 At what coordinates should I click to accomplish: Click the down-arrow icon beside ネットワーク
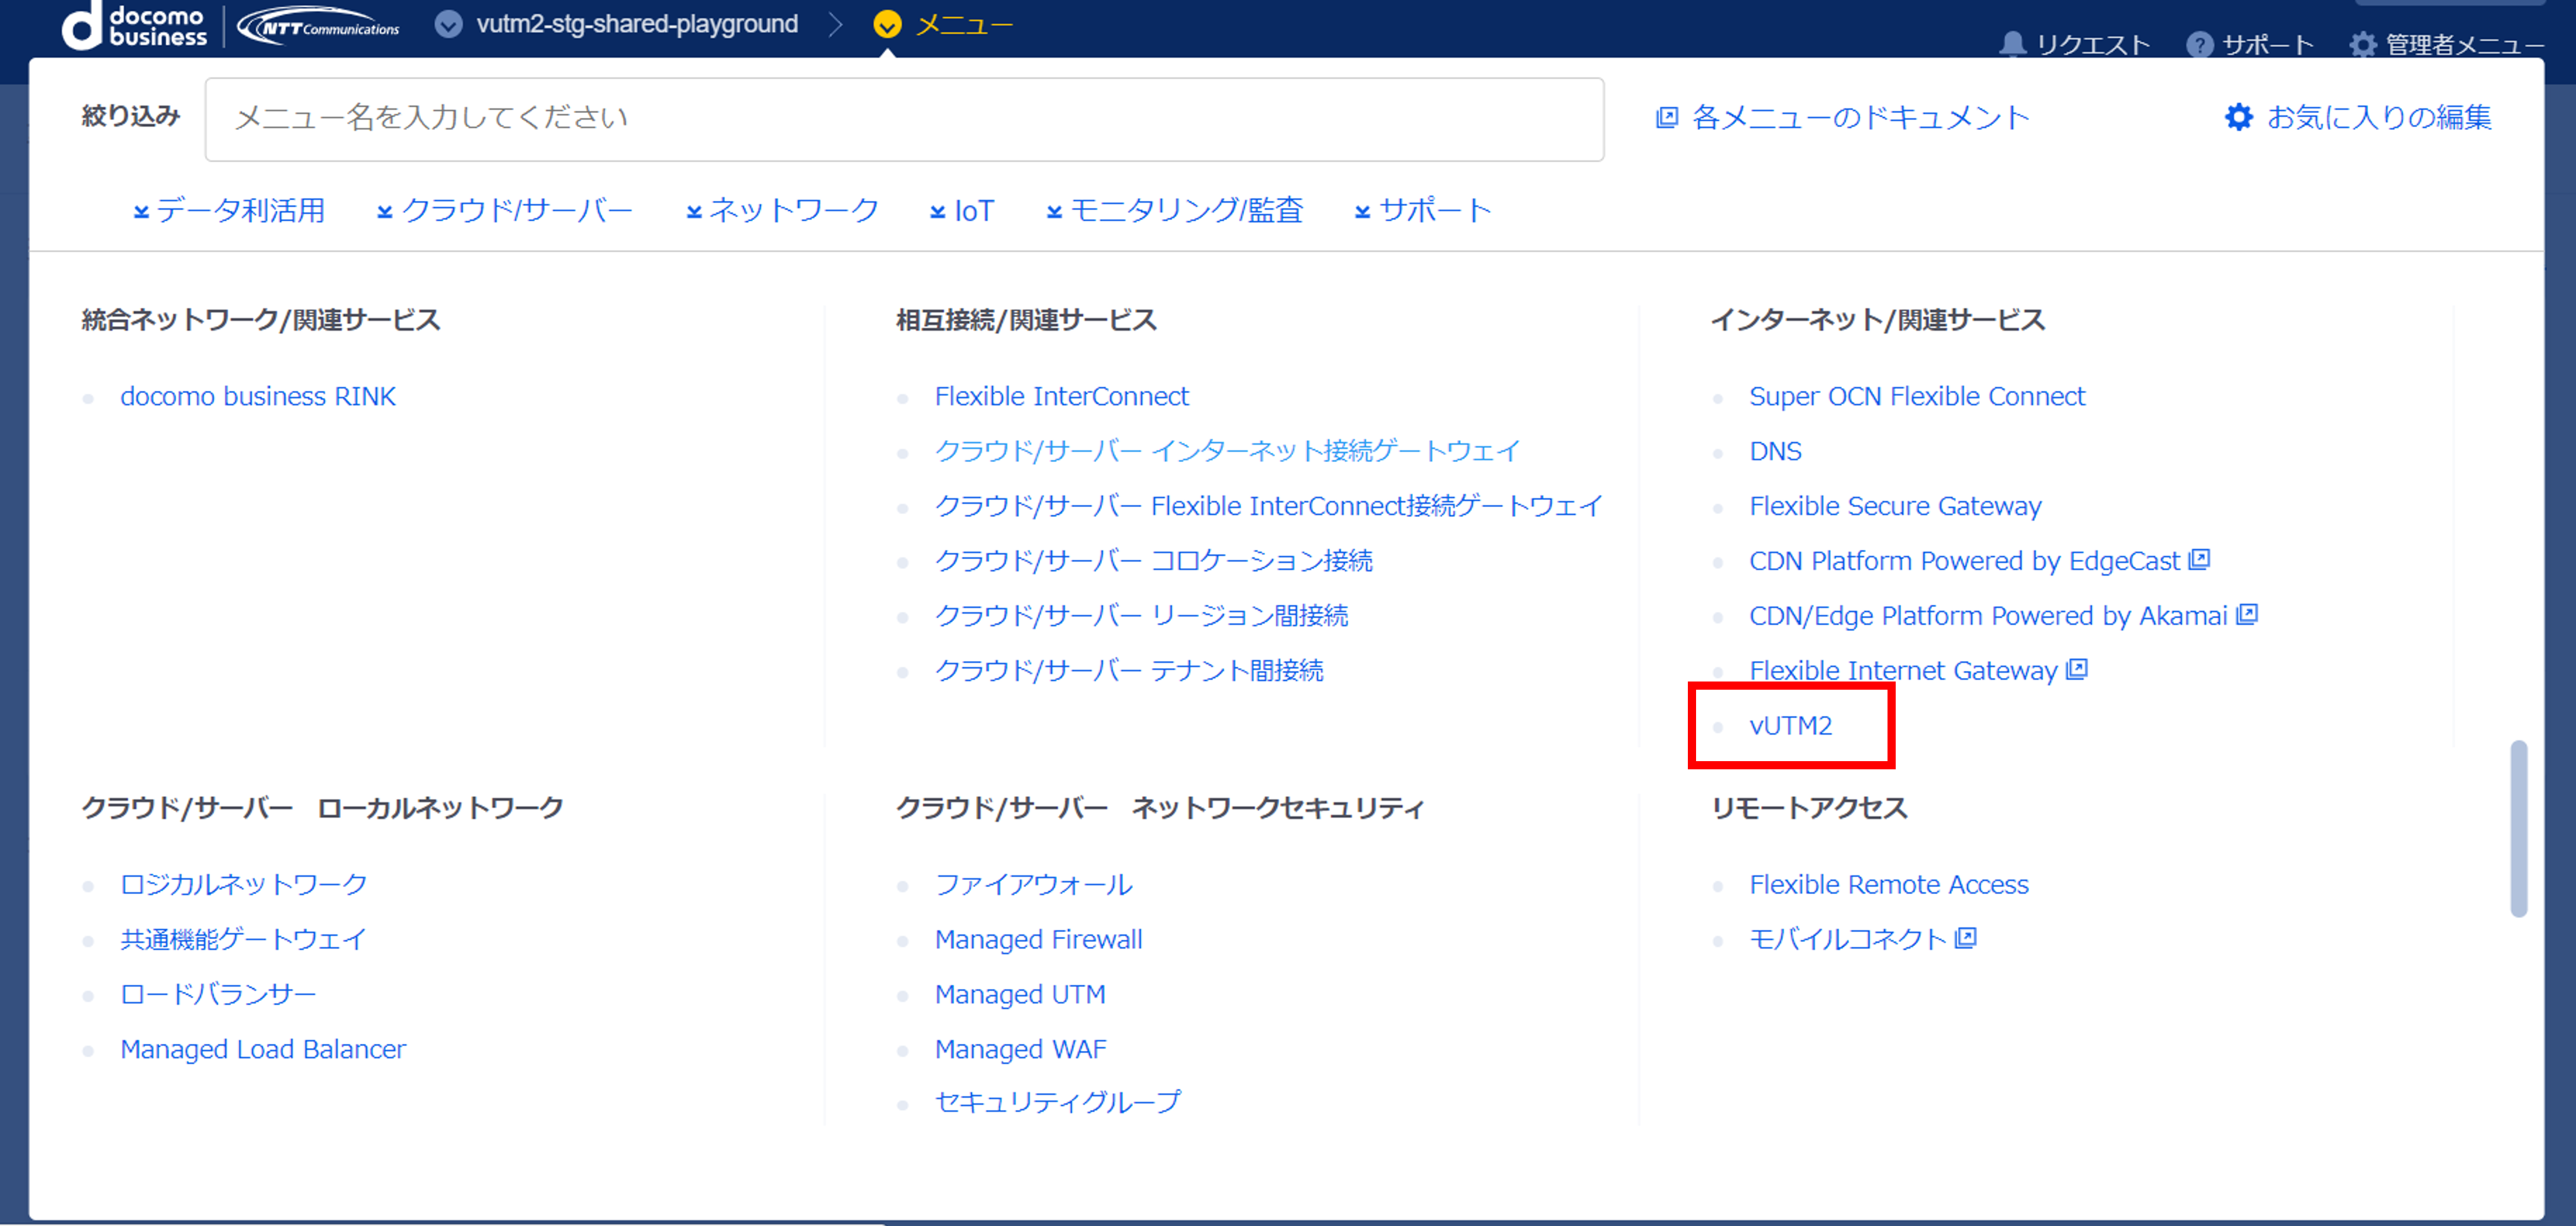click(x=694, y=212)
